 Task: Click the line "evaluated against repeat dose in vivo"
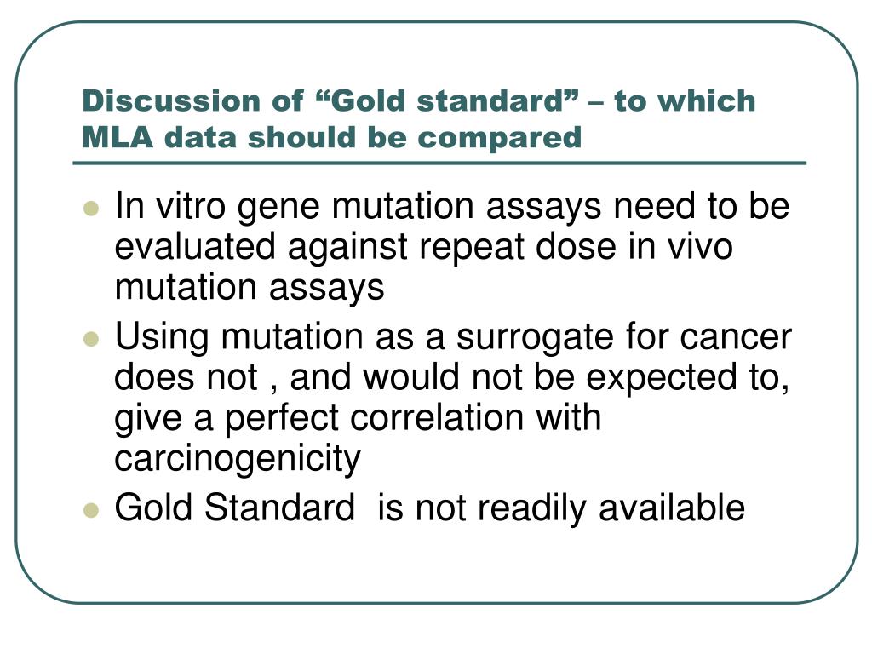[423, 248]
